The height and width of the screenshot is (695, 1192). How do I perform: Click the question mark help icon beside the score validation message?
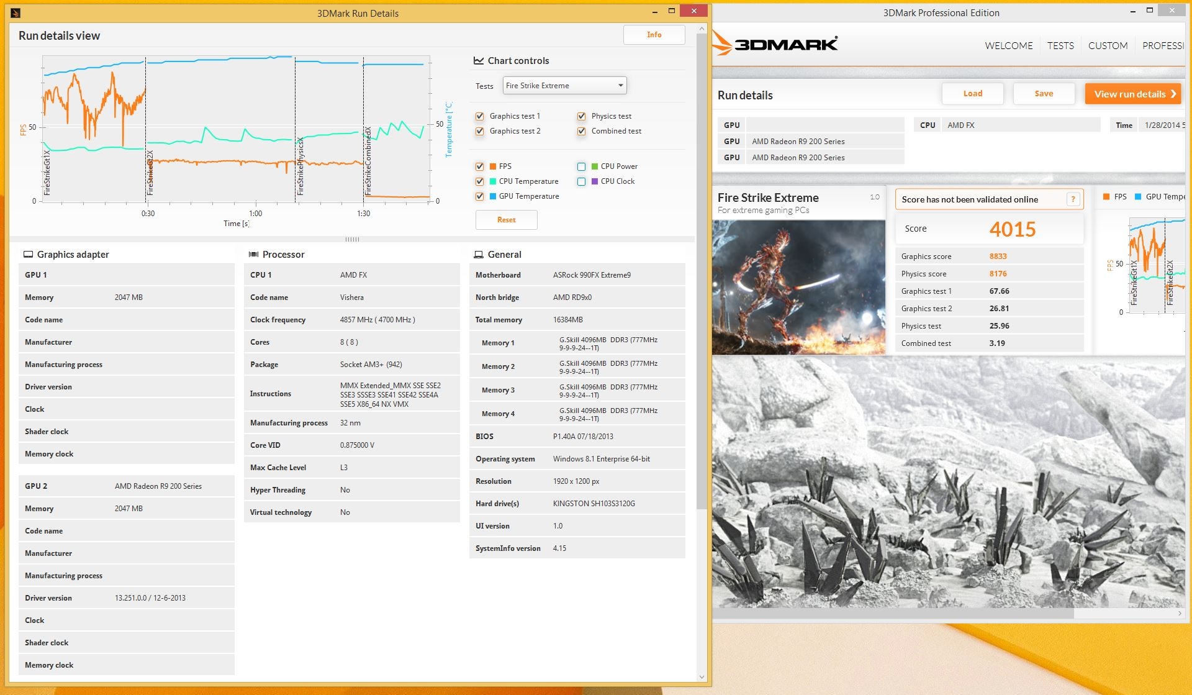tap(1073, 199)
